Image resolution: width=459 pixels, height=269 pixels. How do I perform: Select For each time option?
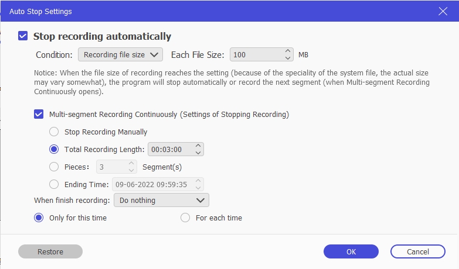point(185,218)
